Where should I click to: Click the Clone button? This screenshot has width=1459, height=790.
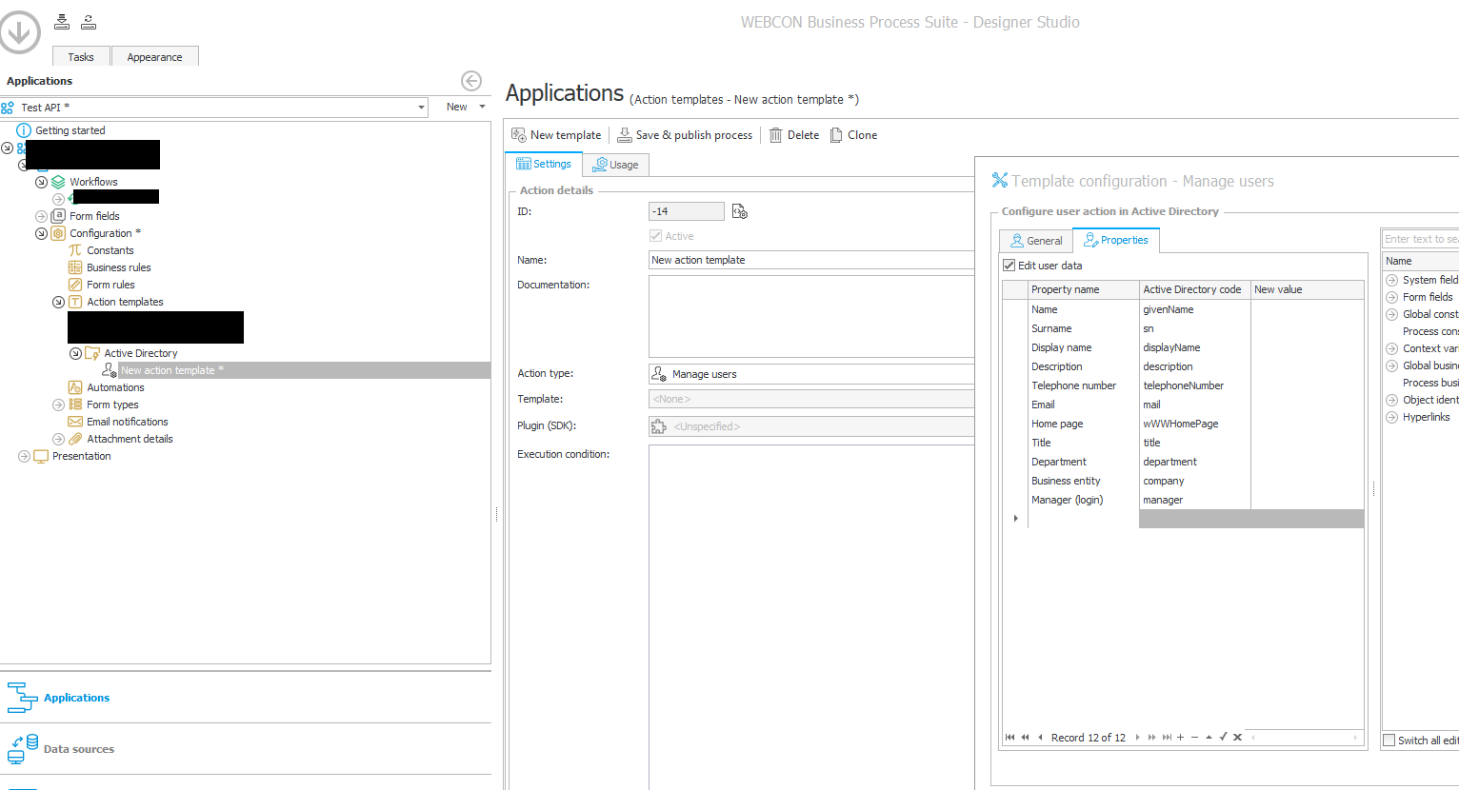click(853, 135)
